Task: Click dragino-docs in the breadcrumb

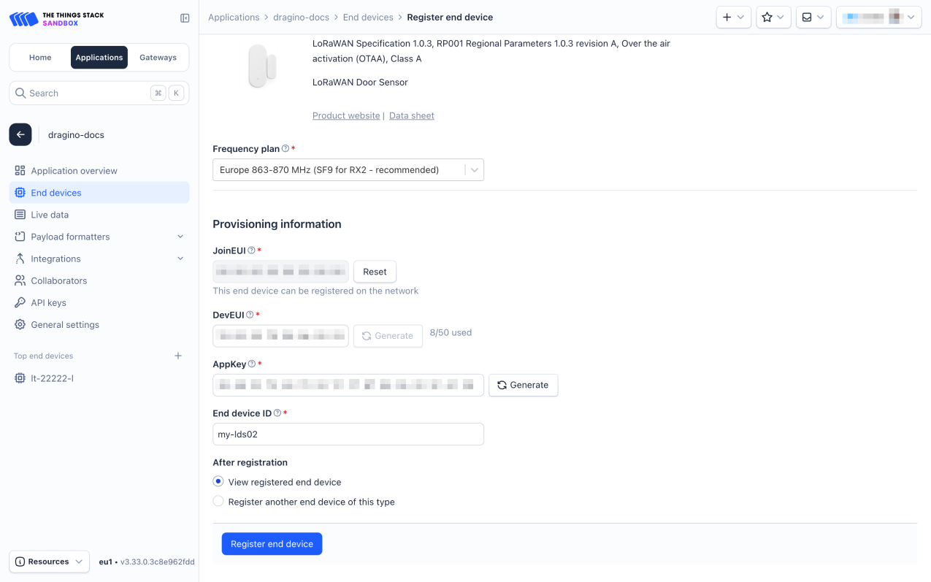Action: click(301, 17)
